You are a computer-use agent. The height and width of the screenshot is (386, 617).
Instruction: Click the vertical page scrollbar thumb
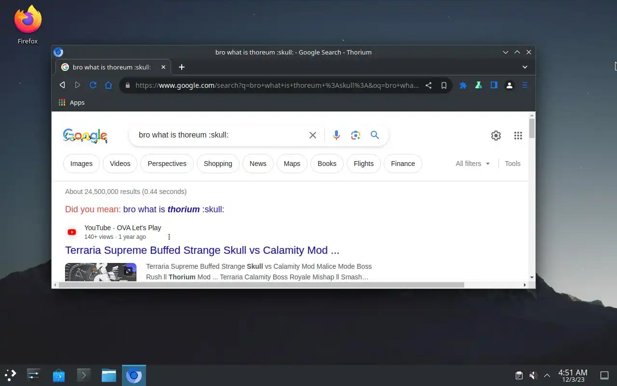532,128
